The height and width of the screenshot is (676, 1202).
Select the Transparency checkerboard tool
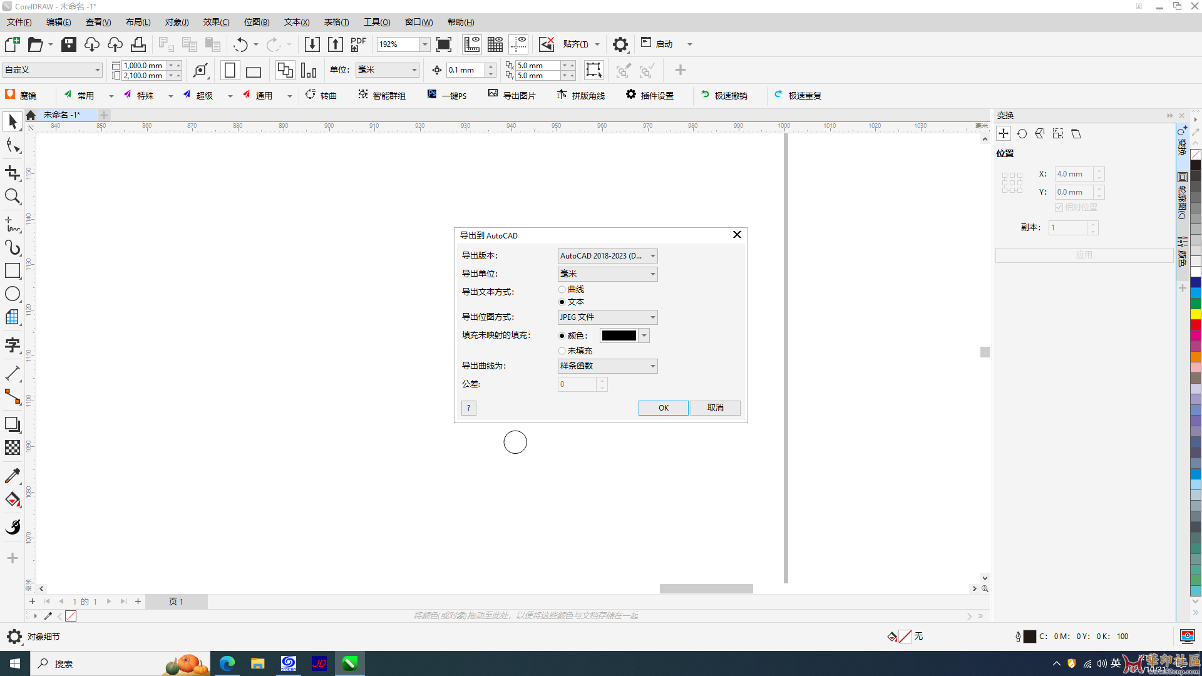(13, 448)
